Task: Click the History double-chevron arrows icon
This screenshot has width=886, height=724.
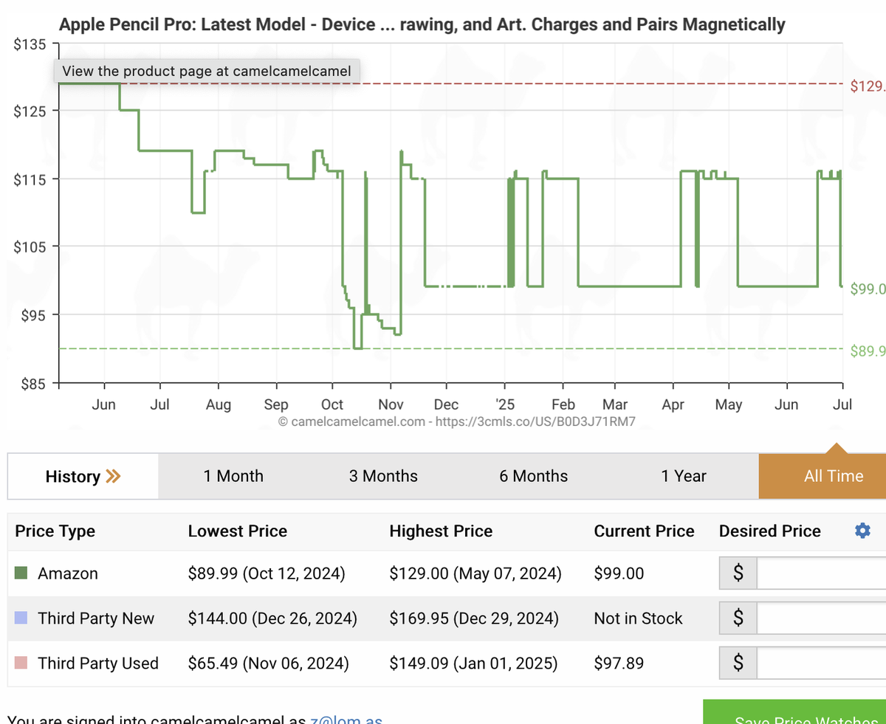Action: pos(113,477)
